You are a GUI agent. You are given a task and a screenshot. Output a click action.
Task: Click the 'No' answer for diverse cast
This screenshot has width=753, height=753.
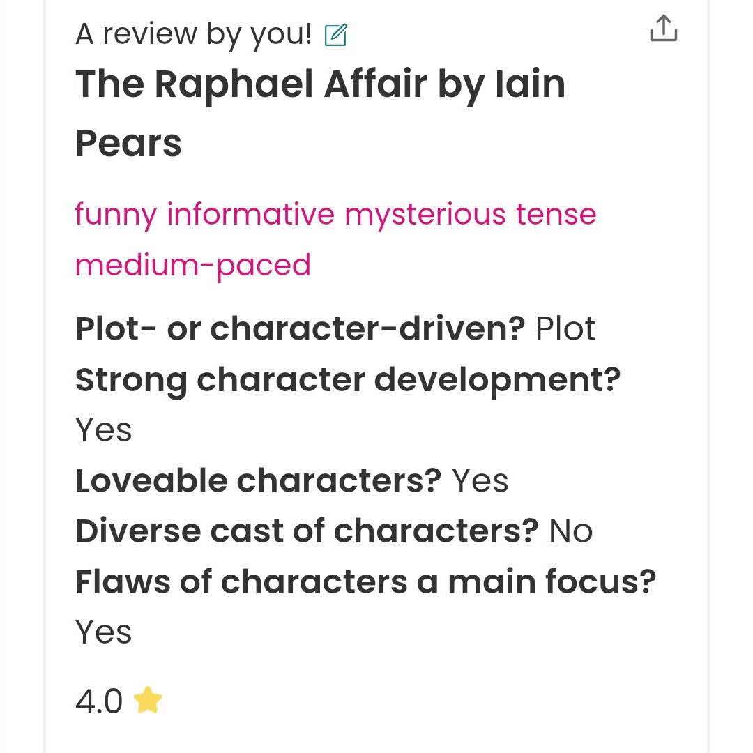[571, 531]
